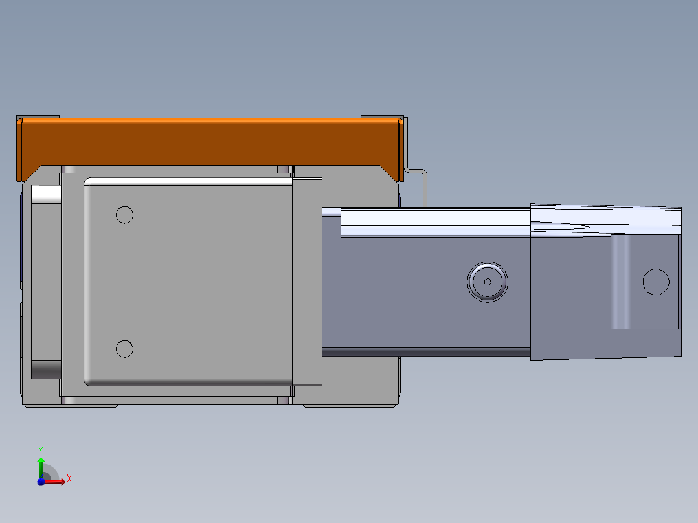Click the vertical grooved slot on end block

[x=620, y=282]
